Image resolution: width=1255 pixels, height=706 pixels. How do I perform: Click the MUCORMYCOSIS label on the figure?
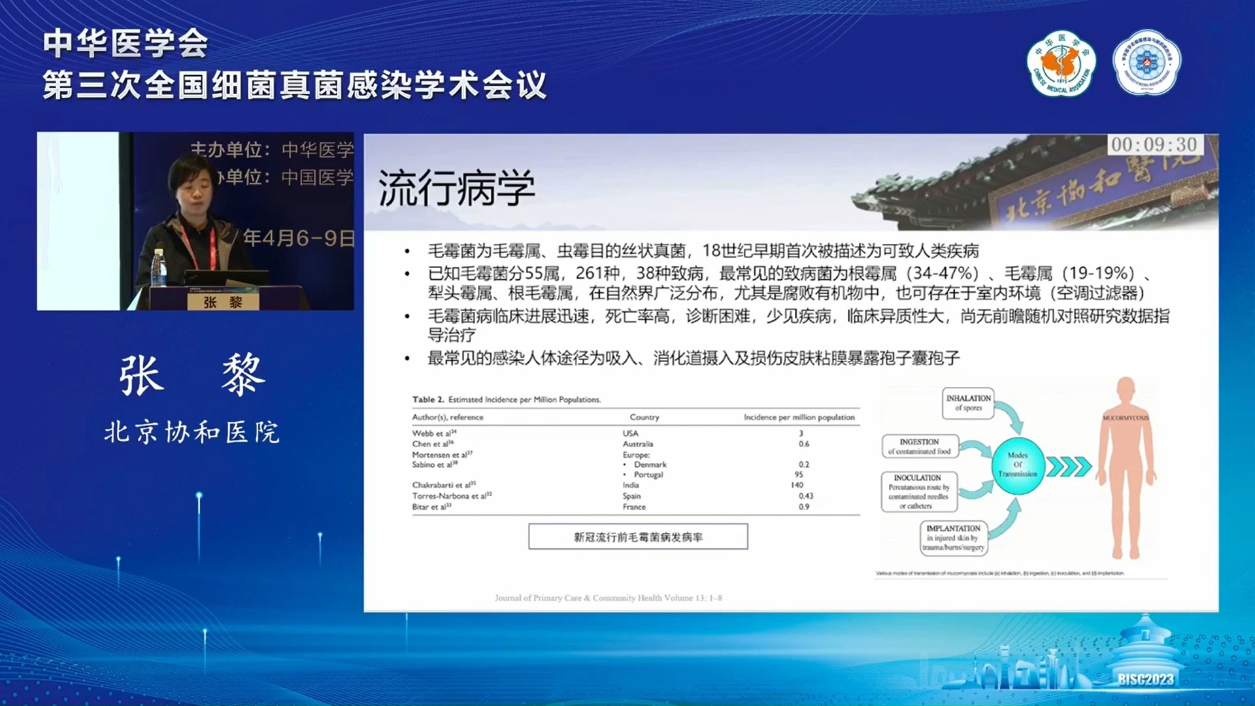click(x=1125, y=417)
